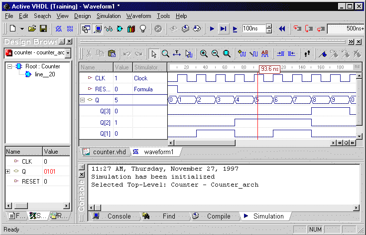The width and height of the screenshot is (366, 235).
Task: Switch to the Compile console tab
Action: [219, 216]
